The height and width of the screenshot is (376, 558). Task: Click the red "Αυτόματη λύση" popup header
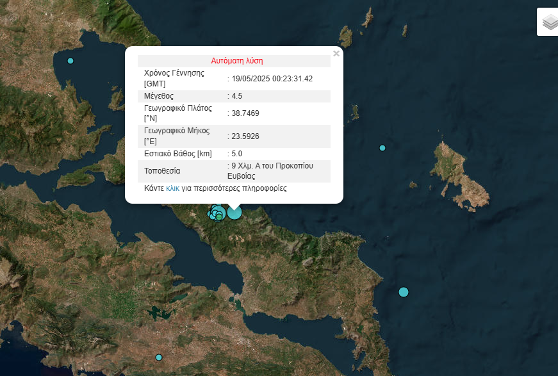click(237, 61)
